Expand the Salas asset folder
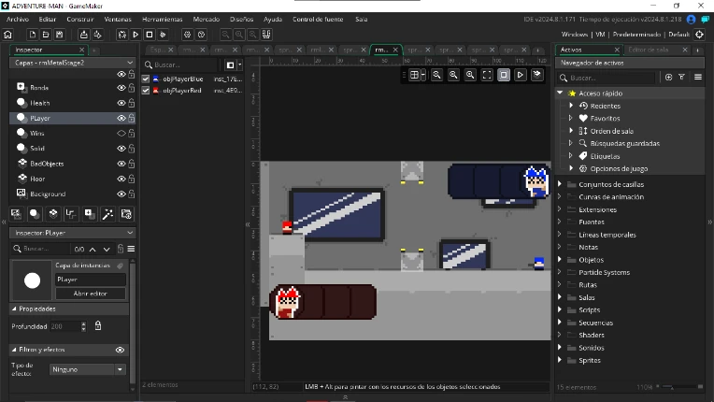714x402 pixels. pos(560,297)
